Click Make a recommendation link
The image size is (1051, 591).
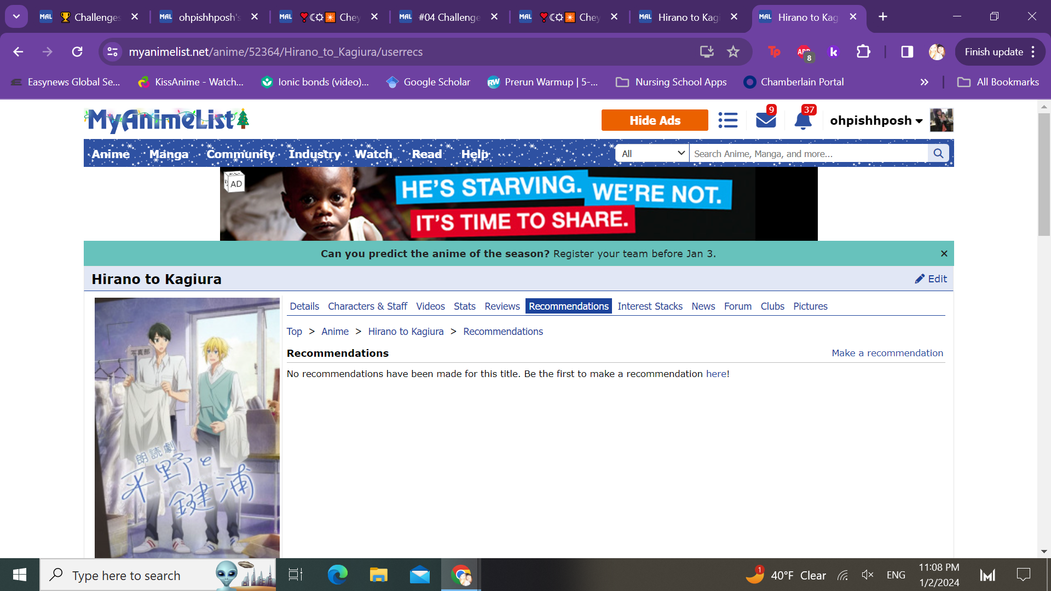pyautogui.click(x=887, y=354)
